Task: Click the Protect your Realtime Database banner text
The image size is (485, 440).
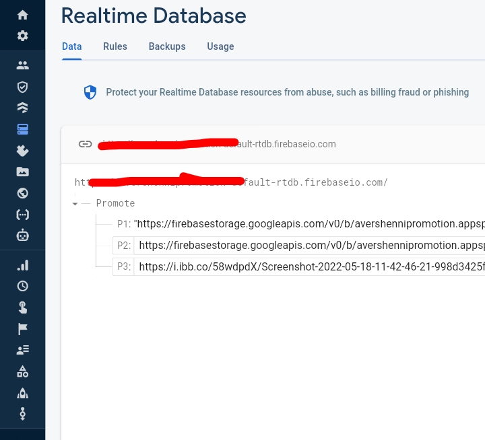Action: pos(288,92)
